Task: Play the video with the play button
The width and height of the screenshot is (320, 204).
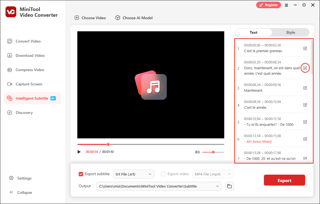Action: pyautogui.click(x=79, y=152)
